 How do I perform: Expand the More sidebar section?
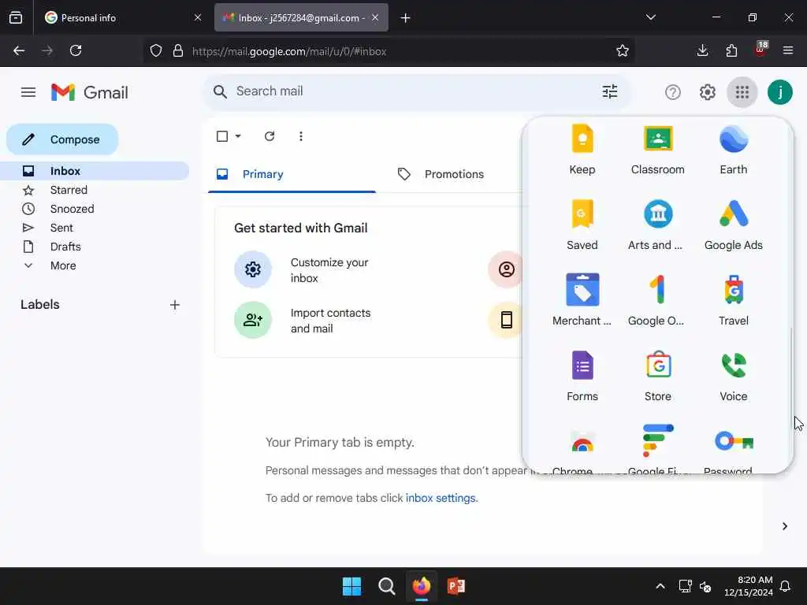click(x=63, y=265)
